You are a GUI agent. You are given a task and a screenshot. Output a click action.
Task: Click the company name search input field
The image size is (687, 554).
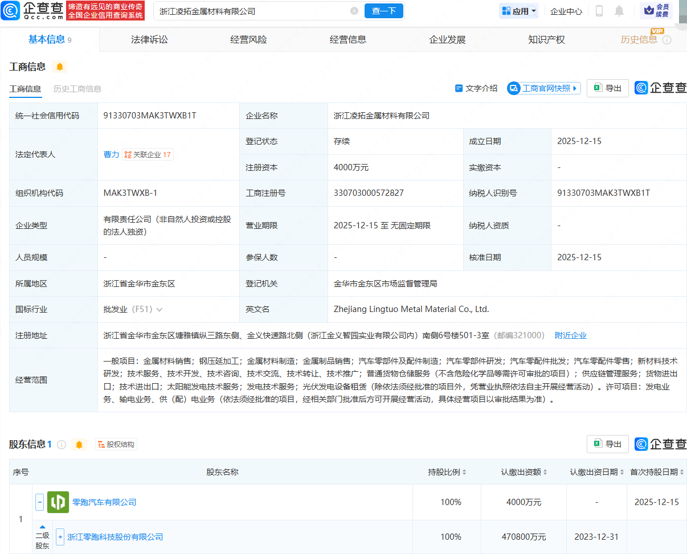(x=251, y=11)
